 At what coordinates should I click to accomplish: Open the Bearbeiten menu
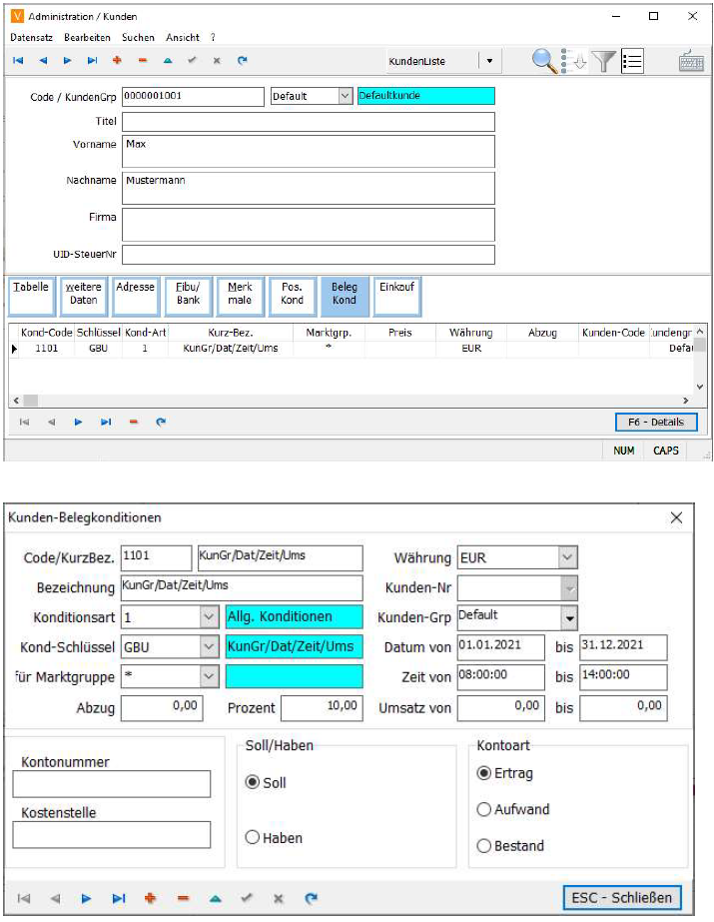87,37
